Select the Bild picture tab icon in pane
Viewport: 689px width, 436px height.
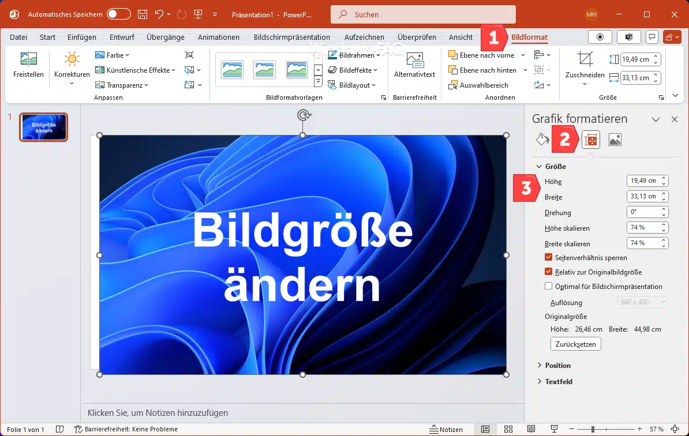coord(615,140)
